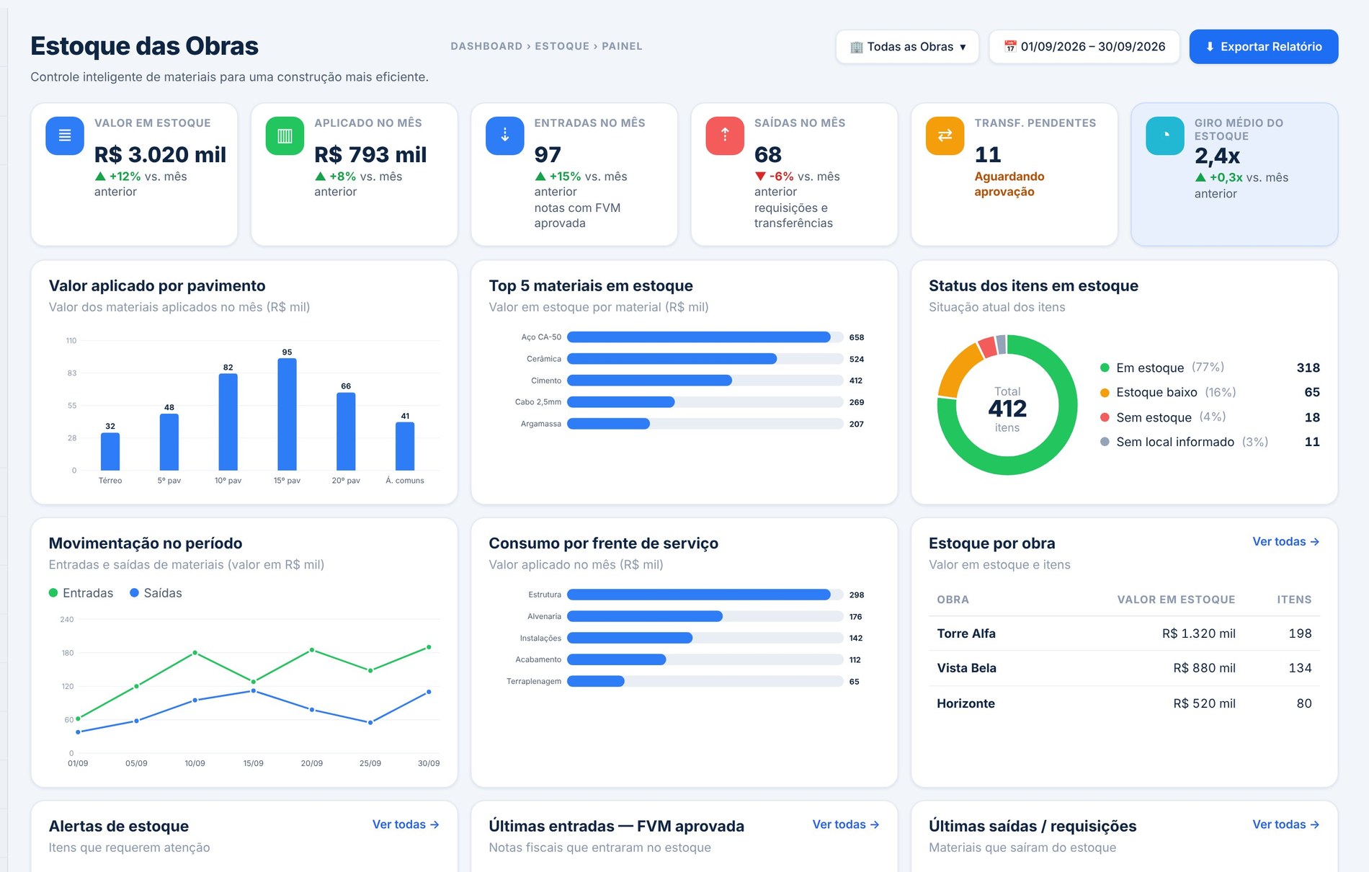This screenshot has height=872, width=1369.
Task: Go to DASHBOARD in the breadcrumb
Action: click(486, 46)
